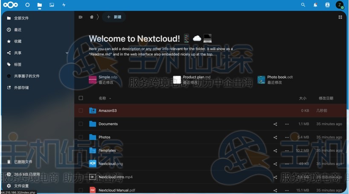Viewport: 349px width, 194px height.
Task: Click the Nextcloud intro.mp4 video icon
Action: tap(92, 177)
